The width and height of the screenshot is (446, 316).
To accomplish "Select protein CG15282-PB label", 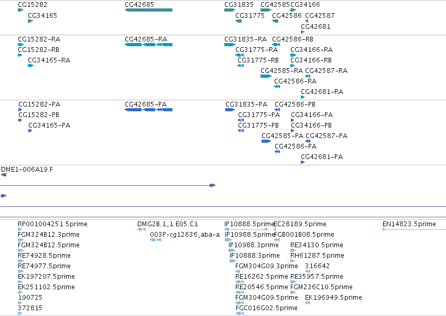I will [39, 115].
